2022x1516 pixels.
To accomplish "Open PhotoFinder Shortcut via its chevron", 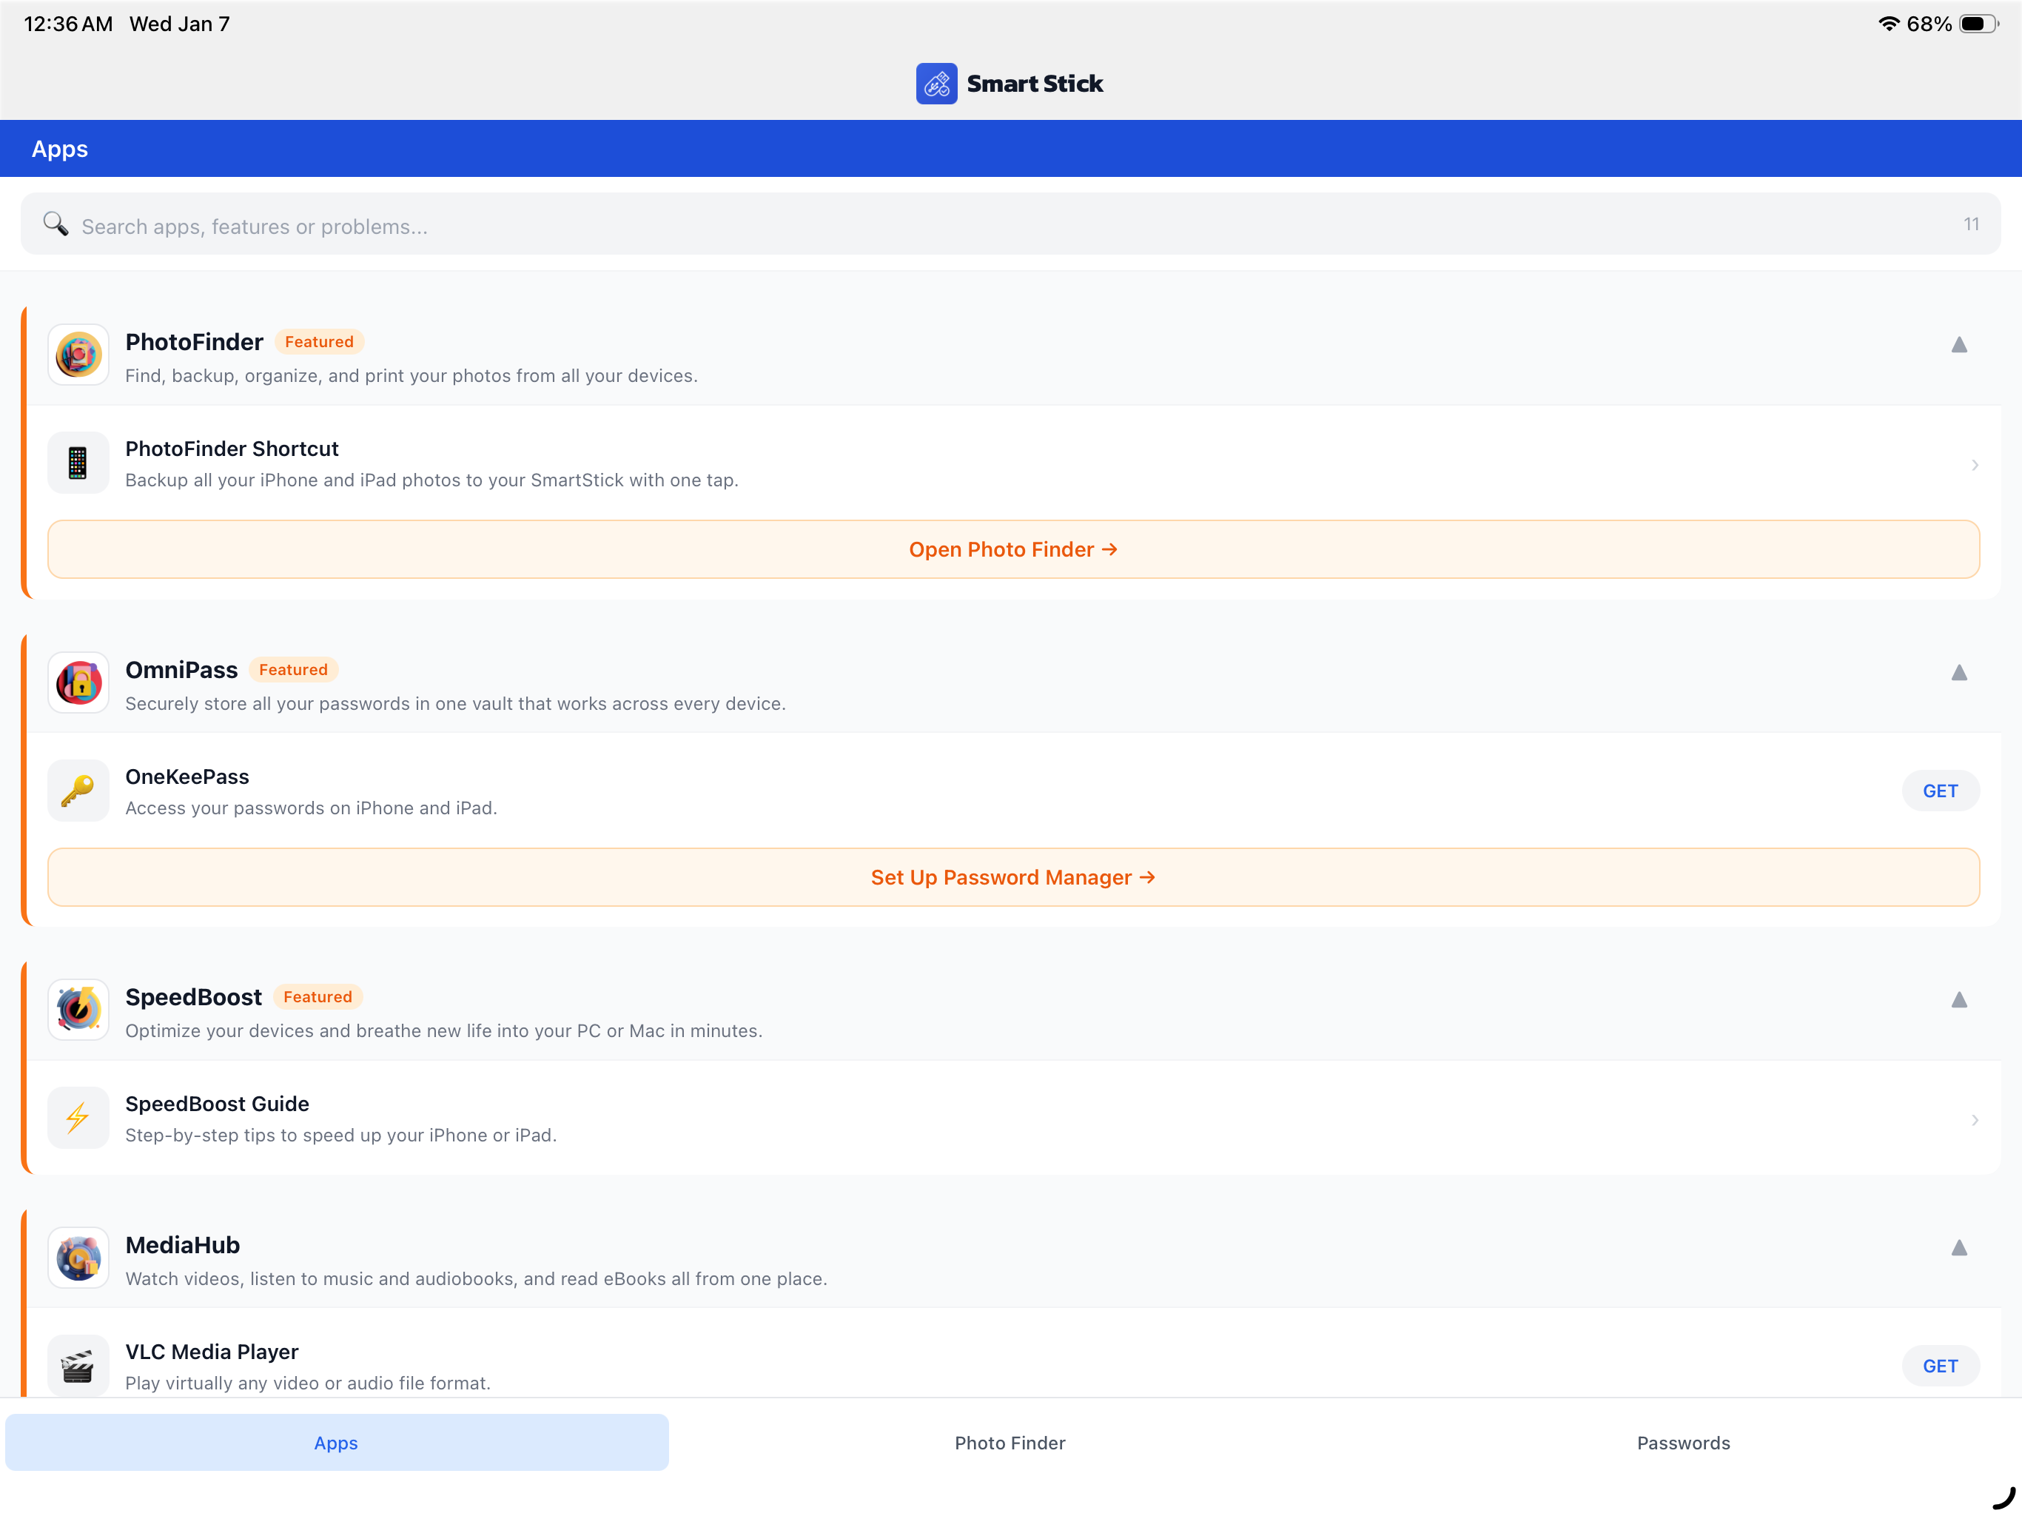I will 1975,466.
